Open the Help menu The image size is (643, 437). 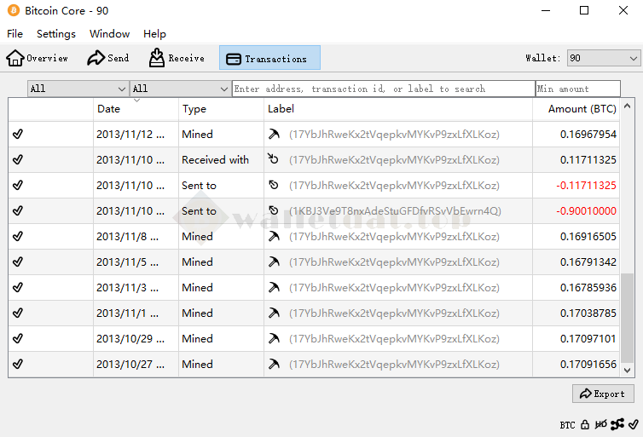click(x=154, y=34)
